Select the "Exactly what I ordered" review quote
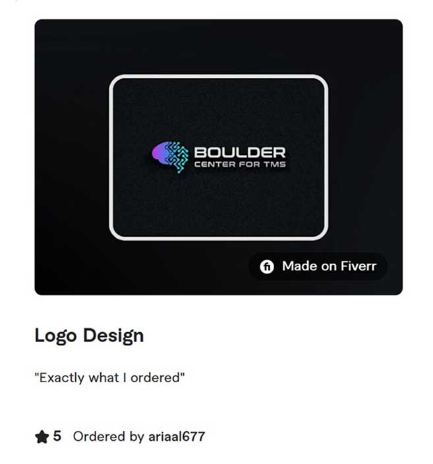This screenshot has width=433, height=464. tap(109, 378)
